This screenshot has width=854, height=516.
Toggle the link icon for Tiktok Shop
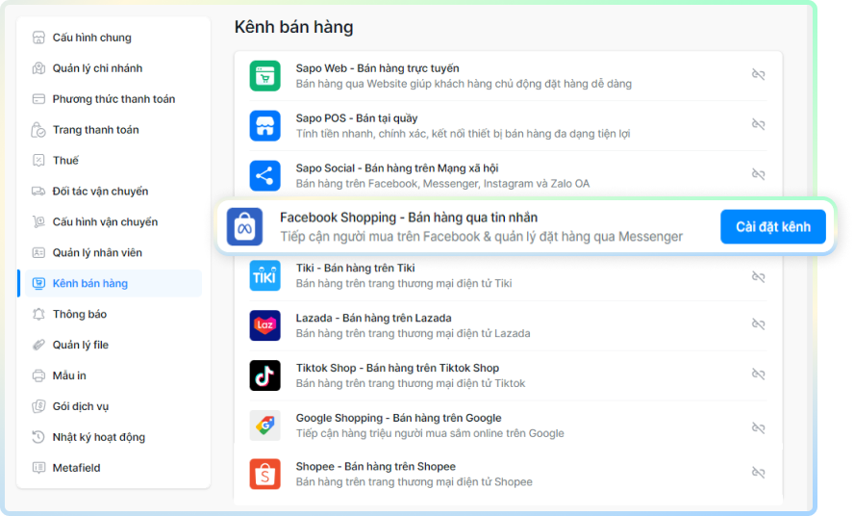pyautogui.click(x=758, y=374)
